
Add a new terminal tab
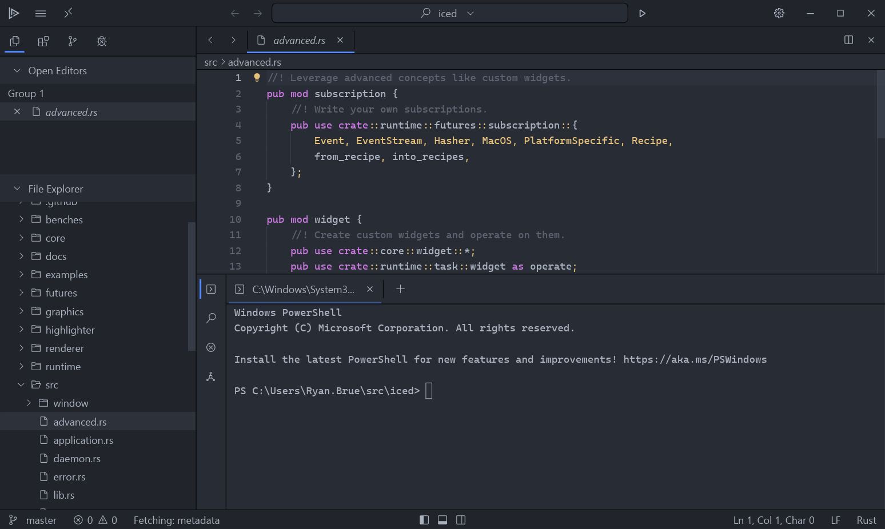[x=400, y=289]
